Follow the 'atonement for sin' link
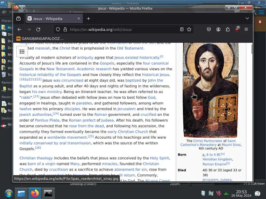Screen dimensions: 266x199 [x=130, y=169]
